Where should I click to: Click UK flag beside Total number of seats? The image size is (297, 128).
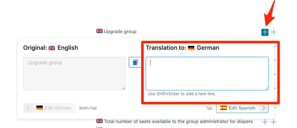[x=99, y=121]
